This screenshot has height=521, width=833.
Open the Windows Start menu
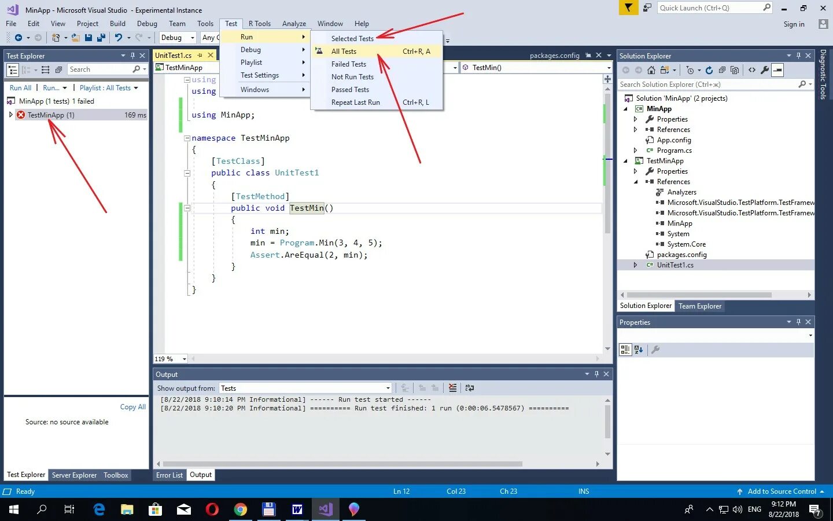pyautogui.click(x=14, y=509)
